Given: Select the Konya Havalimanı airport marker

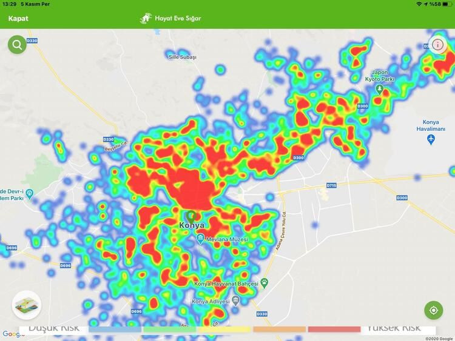Looking at the screenshot, I should click(431, 140).
